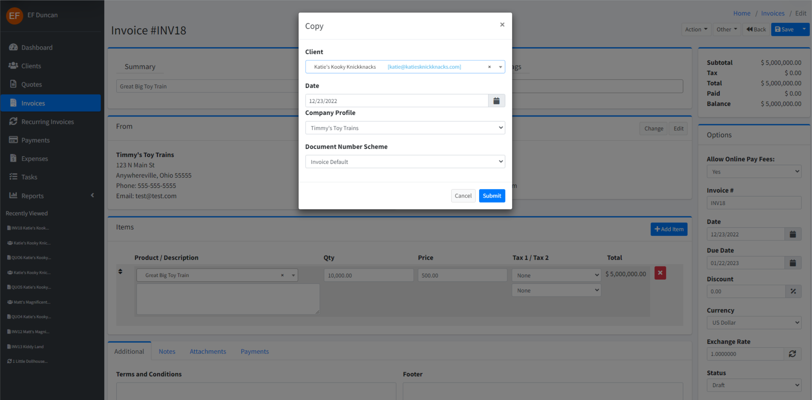Open the Document Number Scheme dropdown
Image resolution: width=812 pixels, height=400 pixels.
tap(405, 162)
